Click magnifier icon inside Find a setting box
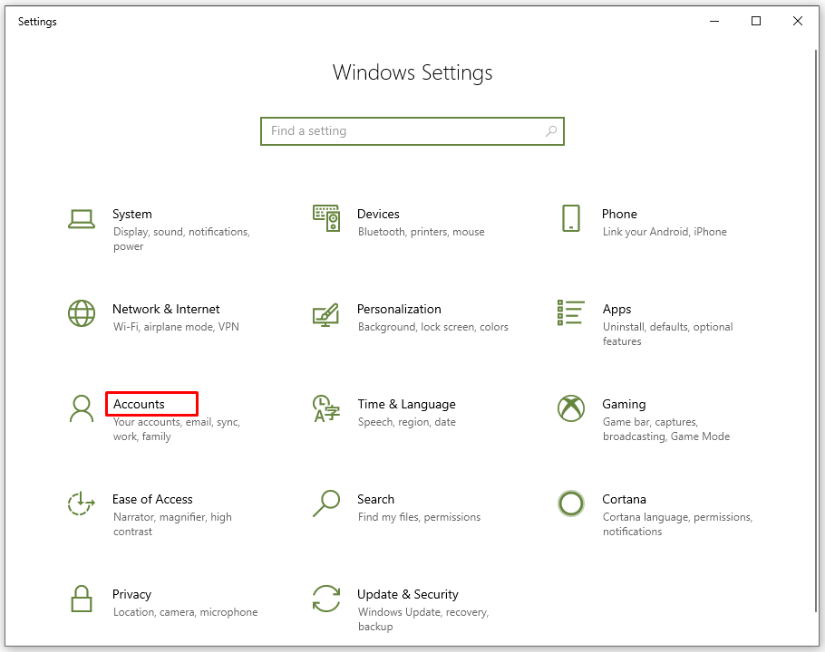Image resolution: width=825 pixels, height=652 pixels. [551, 130]
